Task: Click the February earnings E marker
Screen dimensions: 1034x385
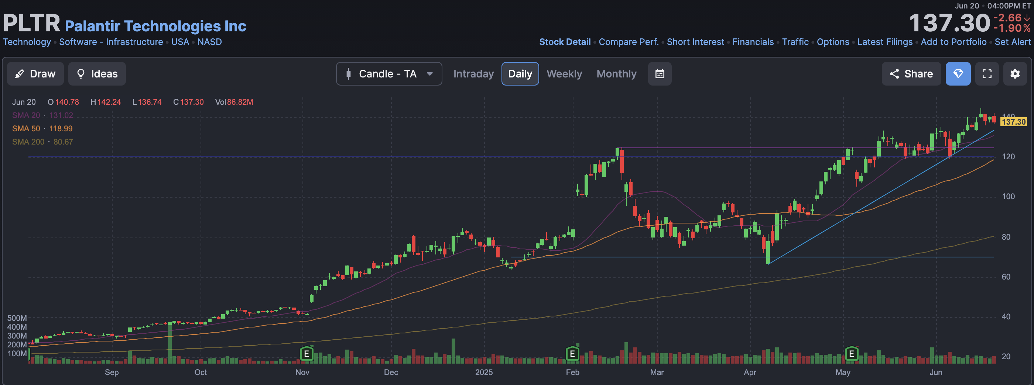Action: [572, 354]
